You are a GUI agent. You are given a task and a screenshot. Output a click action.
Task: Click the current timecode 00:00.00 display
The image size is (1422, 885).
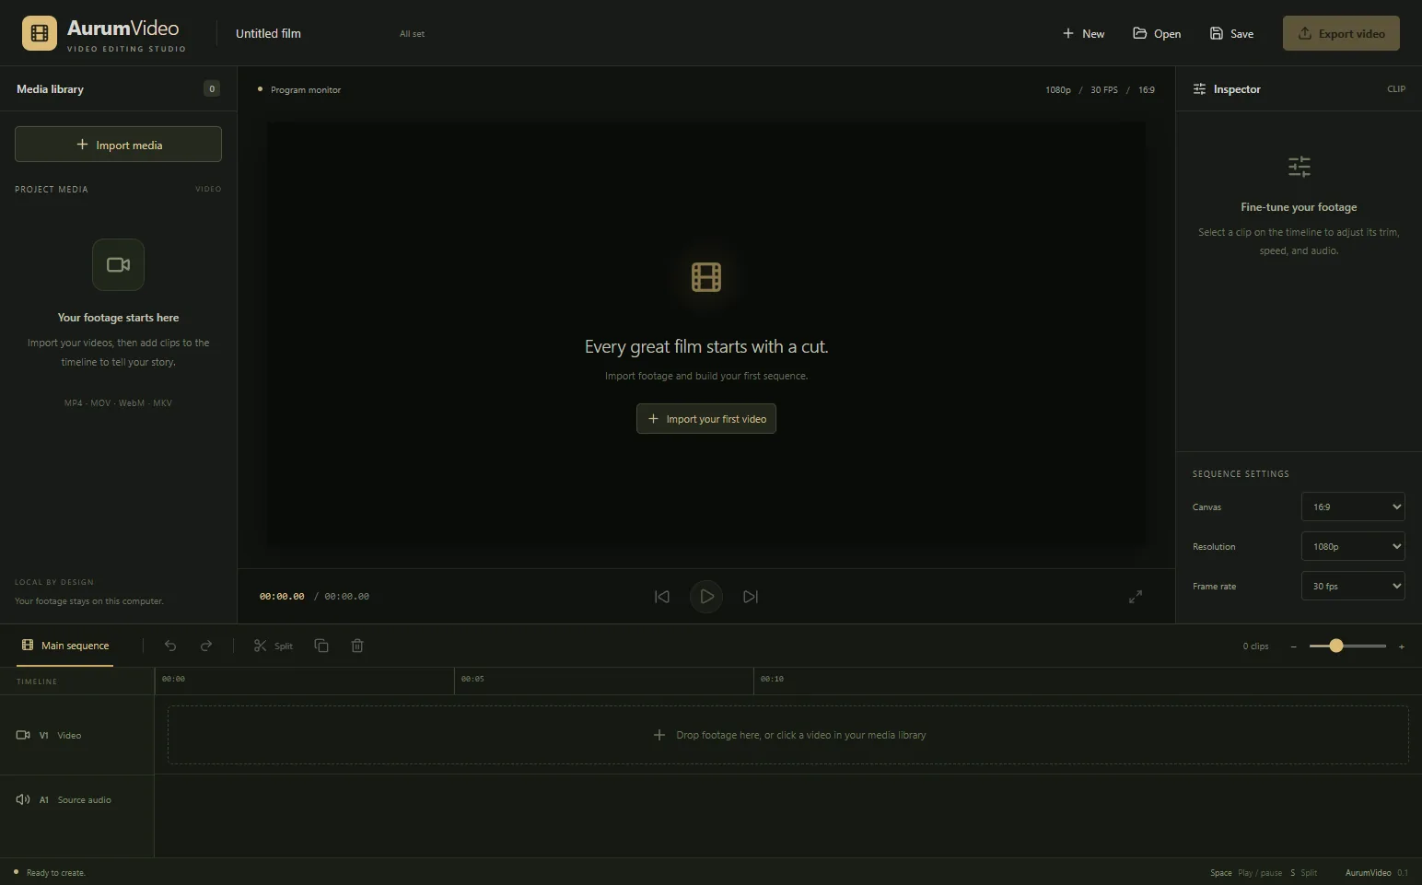pyautogui.click(x=282, y=597)
